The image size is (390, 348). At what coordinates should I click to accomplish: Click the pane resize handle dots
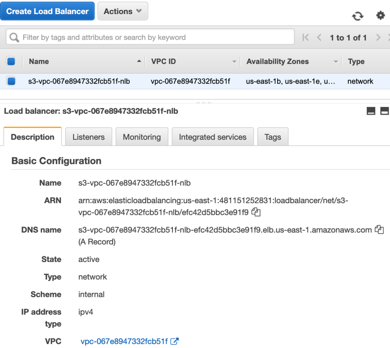point(204,102)
